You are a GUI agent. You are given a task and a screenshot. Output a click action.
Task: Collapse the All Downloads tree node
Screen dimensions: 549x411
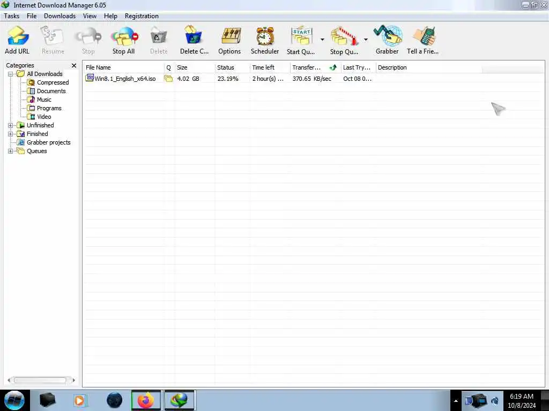11,74
